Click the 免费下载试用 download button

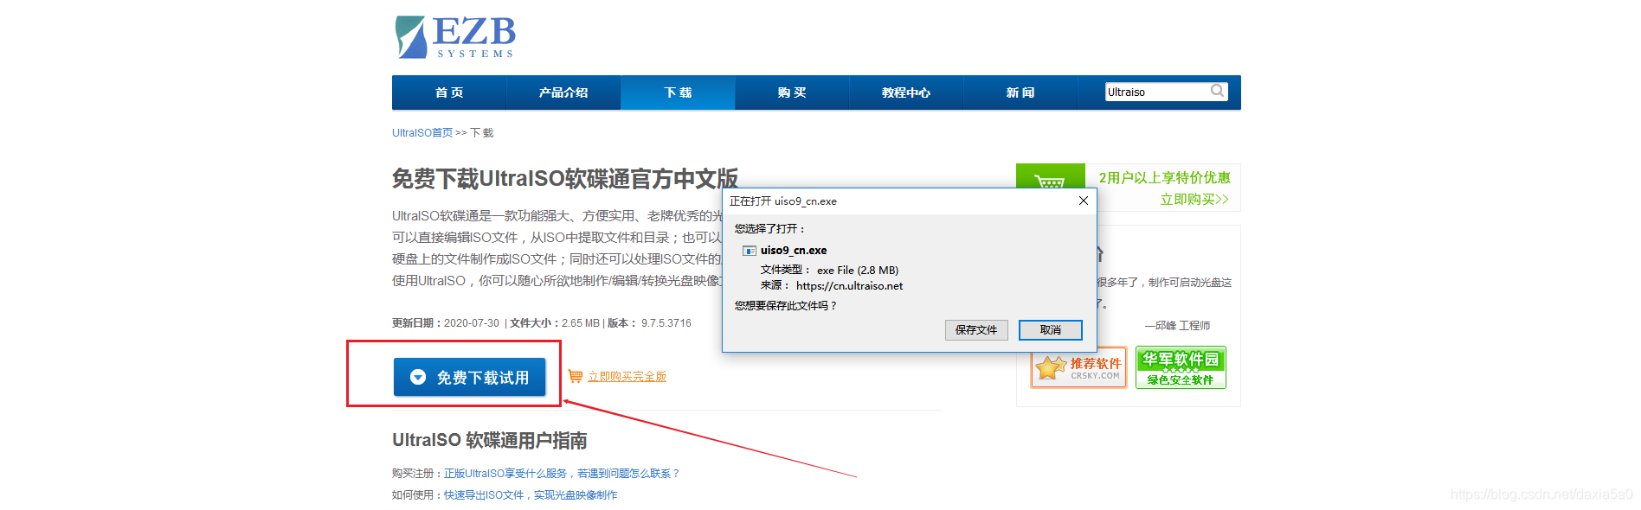click(470, 377)
